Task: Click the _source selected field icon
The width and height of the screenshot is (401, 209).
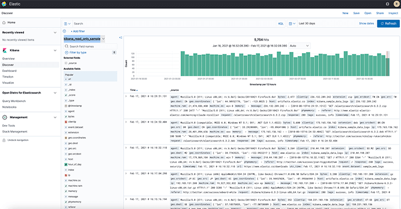Action: pos(66,63)
